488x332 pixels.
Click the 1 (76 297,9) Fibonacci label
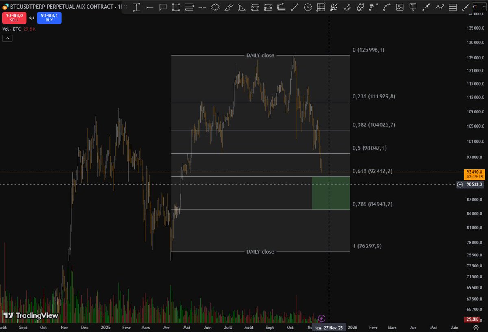[367, 246]
